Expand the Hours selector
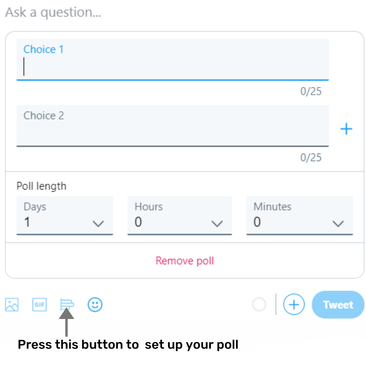The image size is (366, 366). coord(180,216)
